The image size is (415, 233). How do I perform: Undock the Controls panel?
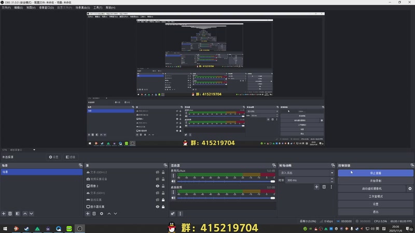point(412,165)
